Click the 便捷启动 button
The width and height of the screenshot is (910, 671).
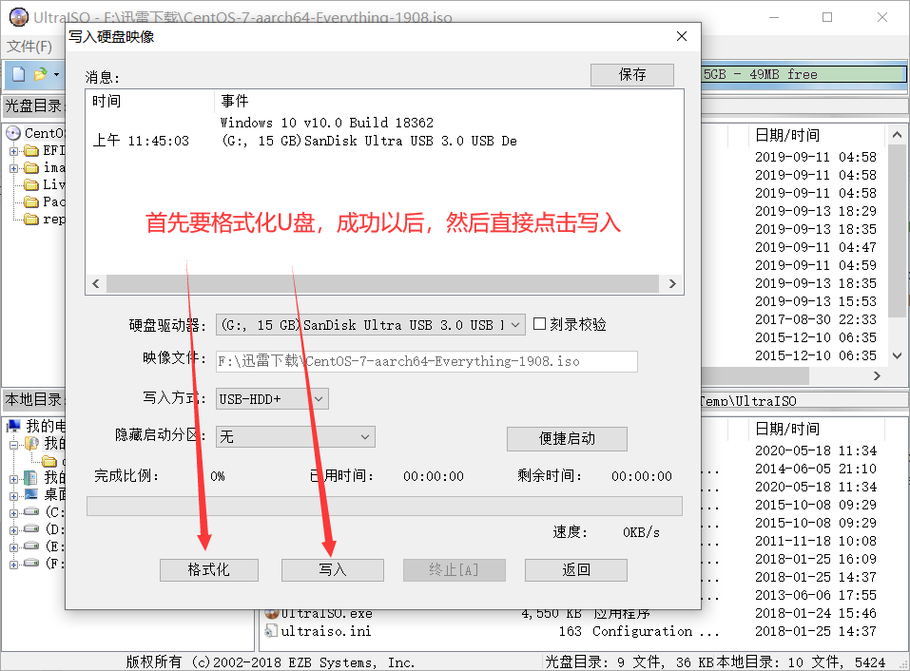(x=567, y=438)
